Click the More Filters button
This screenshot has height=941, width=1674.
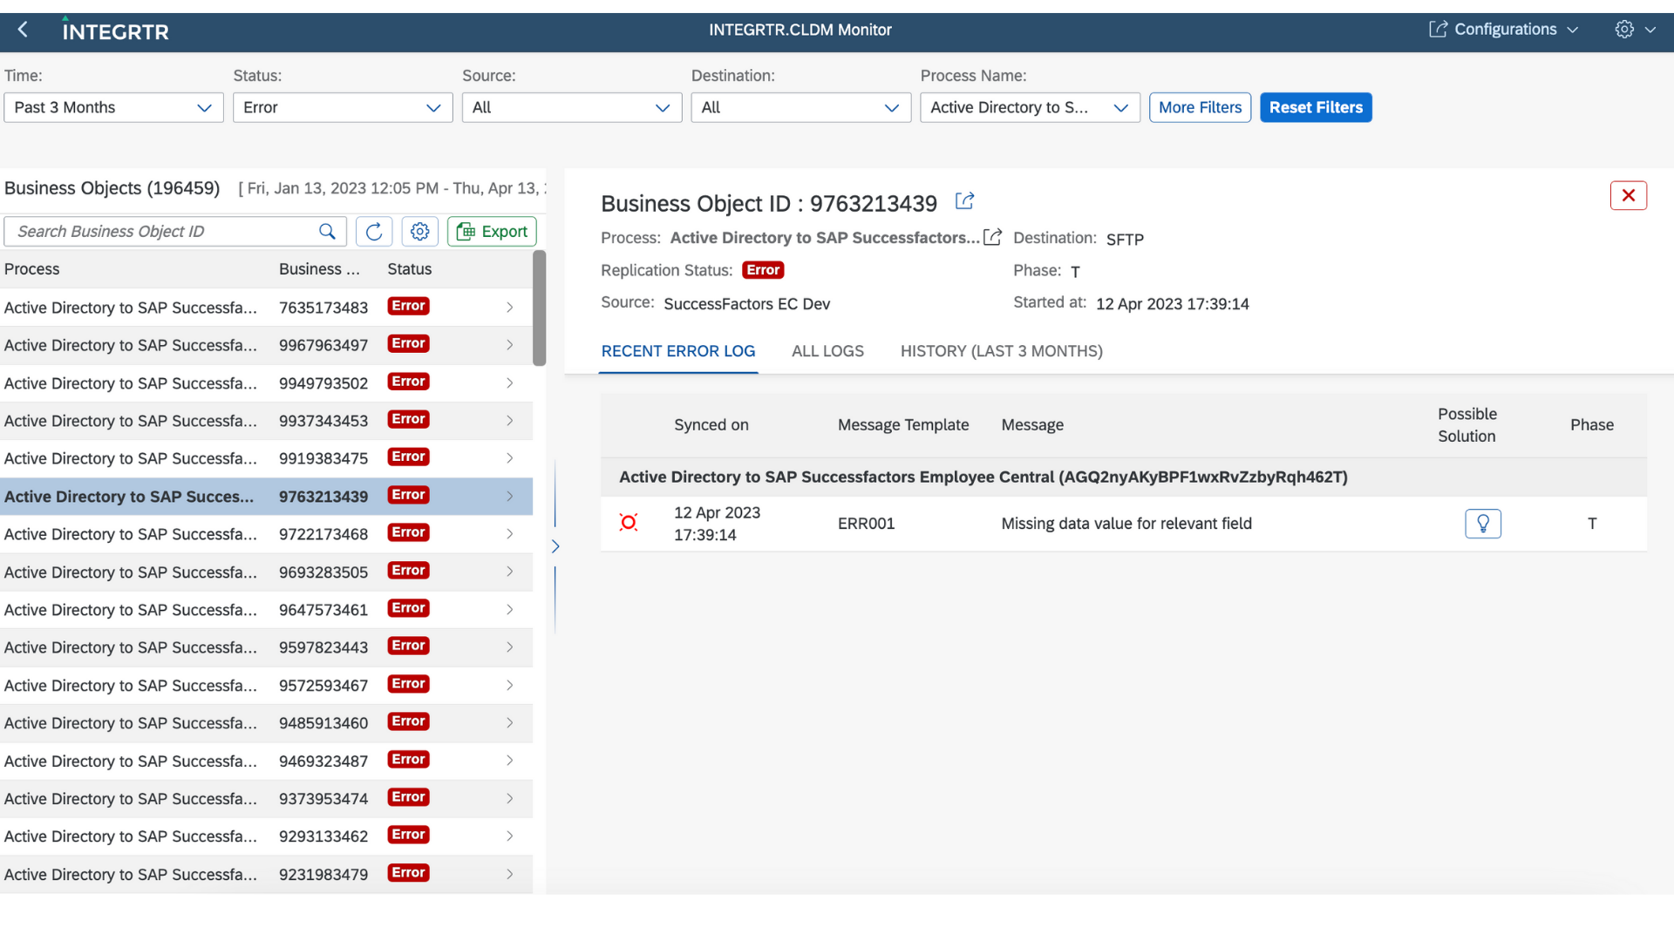(1200, 108)
